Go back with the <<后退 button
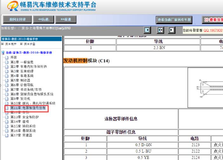The width and height of the screenshot is (223, 160). pos(44,19)
